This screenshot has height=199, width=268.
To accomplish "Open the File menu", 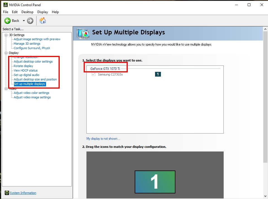I will click(6, 12).
